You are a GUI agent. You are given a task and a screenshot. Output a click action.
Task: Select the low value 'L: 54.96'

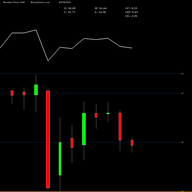pyautogui.click(x=100, y=12)
